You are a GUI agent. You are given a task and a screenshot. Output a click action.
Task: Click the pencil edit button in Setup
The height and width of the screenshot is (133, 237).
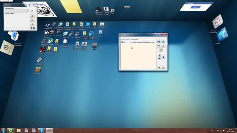point(163,46)
